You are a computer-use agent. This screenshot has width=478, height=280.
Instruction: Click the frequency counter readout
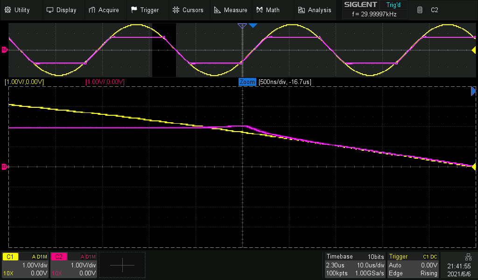[374, 14]
